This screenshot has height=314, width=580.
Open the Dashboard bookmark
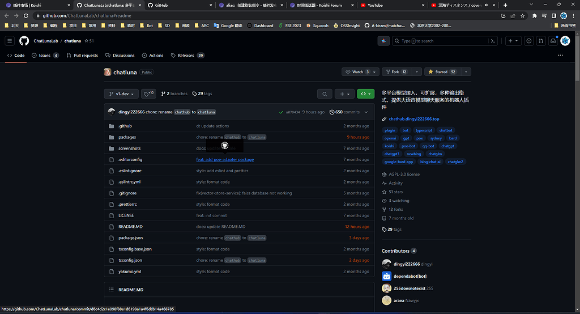tap(260, 26)
